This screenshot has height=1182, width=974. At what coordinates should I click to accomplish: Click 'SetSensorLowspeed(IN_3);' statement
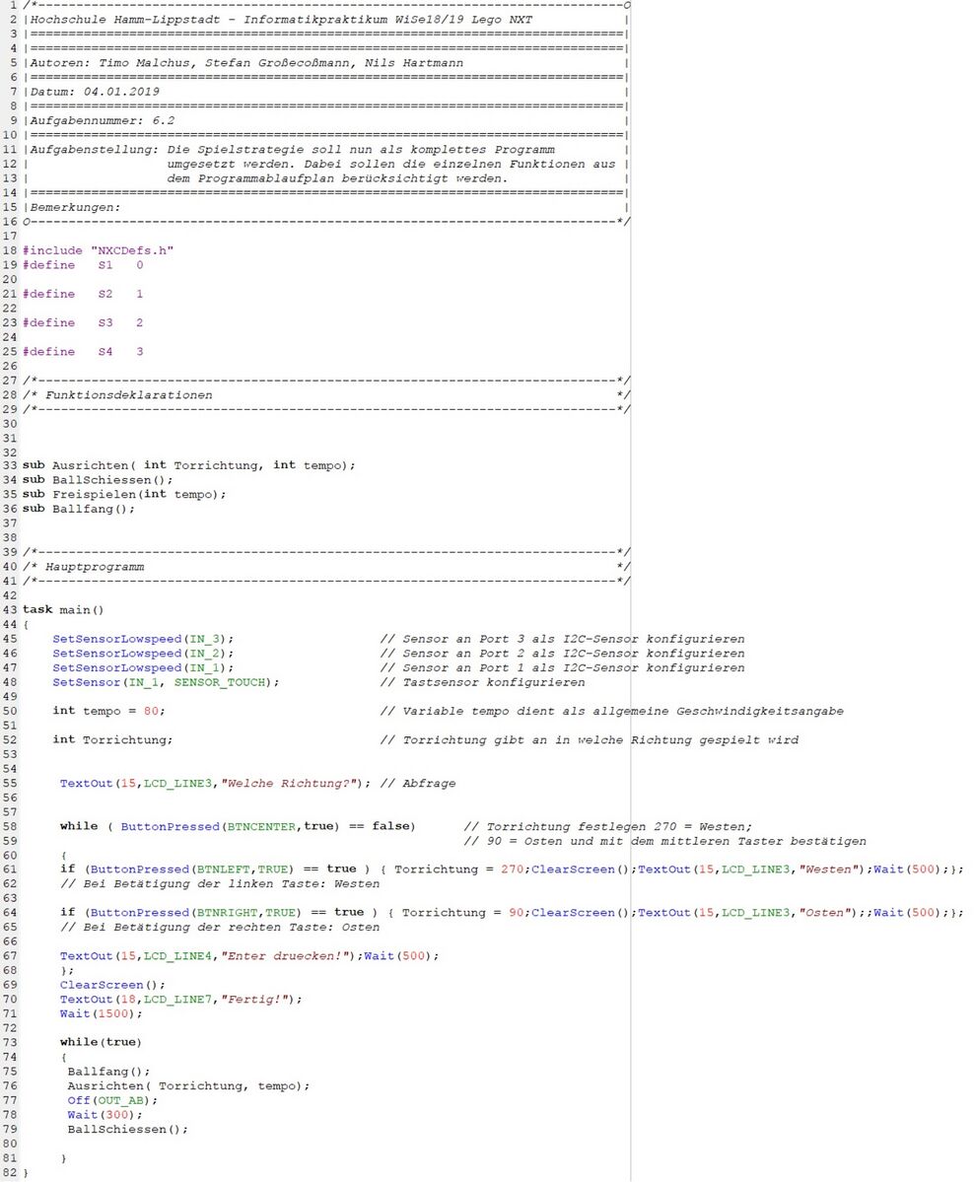pyautogui.click(x=143, y=639)
